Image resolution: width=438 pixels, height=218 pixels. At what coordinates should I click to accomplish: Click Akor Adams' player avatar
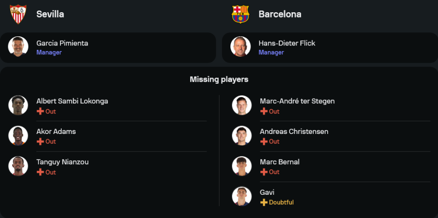pyautogui.click(x=18, y=136)
